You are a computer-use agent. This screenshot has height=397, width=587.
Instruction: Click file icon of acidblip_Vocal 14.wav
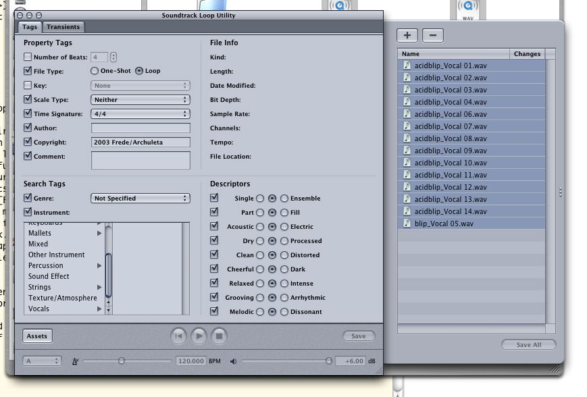[407, 211]
